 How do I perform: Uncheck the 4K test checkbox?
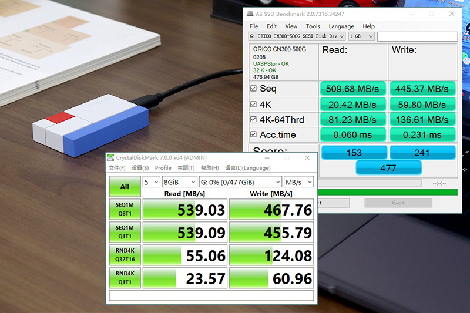click(x=253, y=104)
